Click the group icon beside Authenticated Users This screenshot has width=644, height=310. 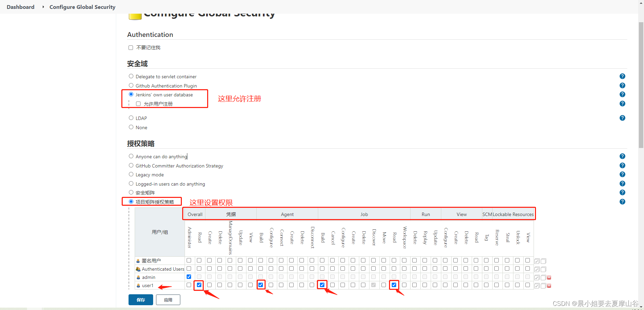(x=138, y=269)
